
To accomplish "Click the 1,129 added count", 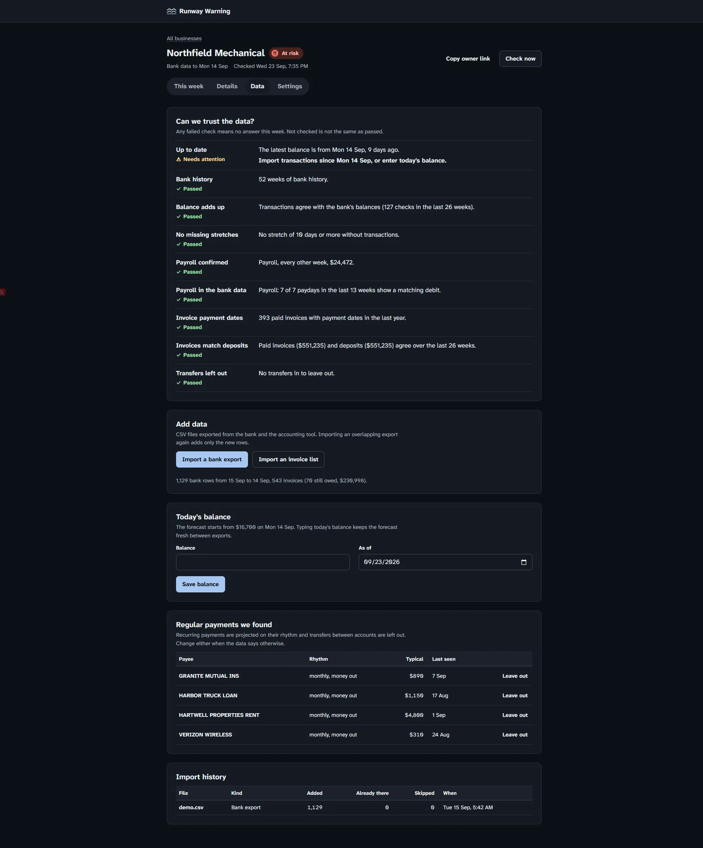I will (315, 808).
